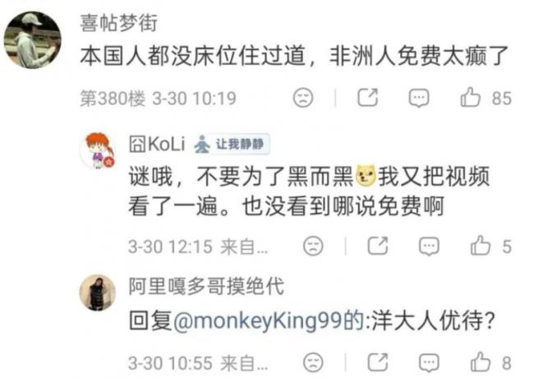View the avatar of 喜帖梦街

coord(32,39)
